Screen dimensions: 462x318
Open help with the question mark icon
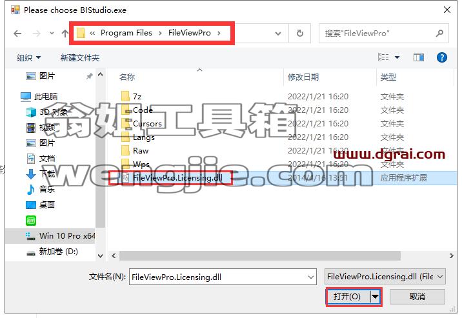point(441,57)
